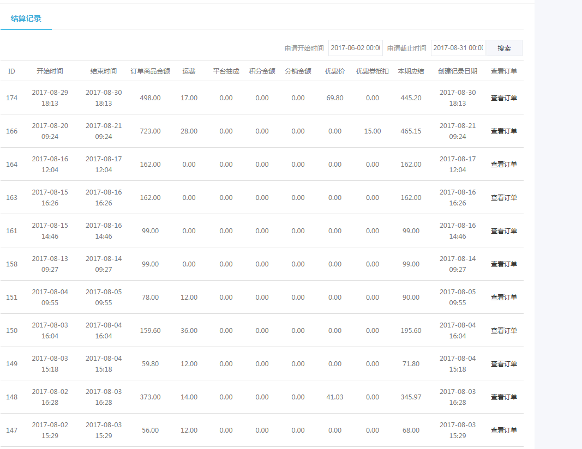Open 查看订单 link for record ID 174

pos(503,98)
